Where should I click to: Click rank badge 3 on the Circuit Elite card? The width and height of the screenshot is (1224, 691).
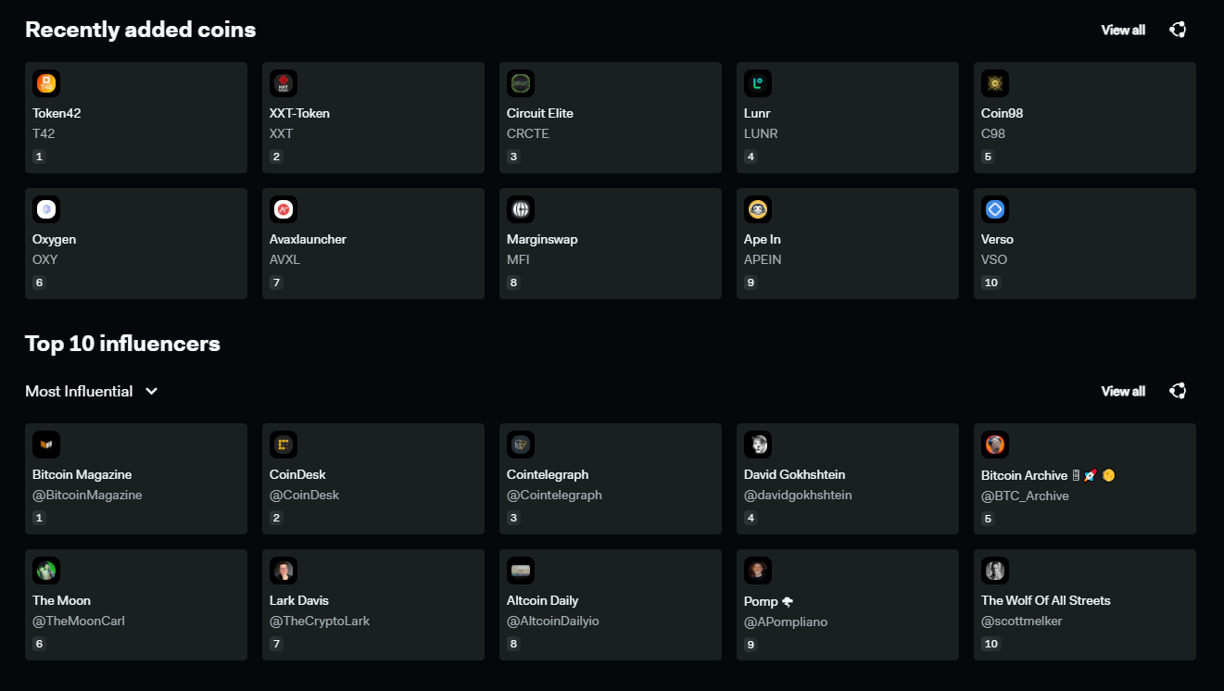tap(513, 157)
